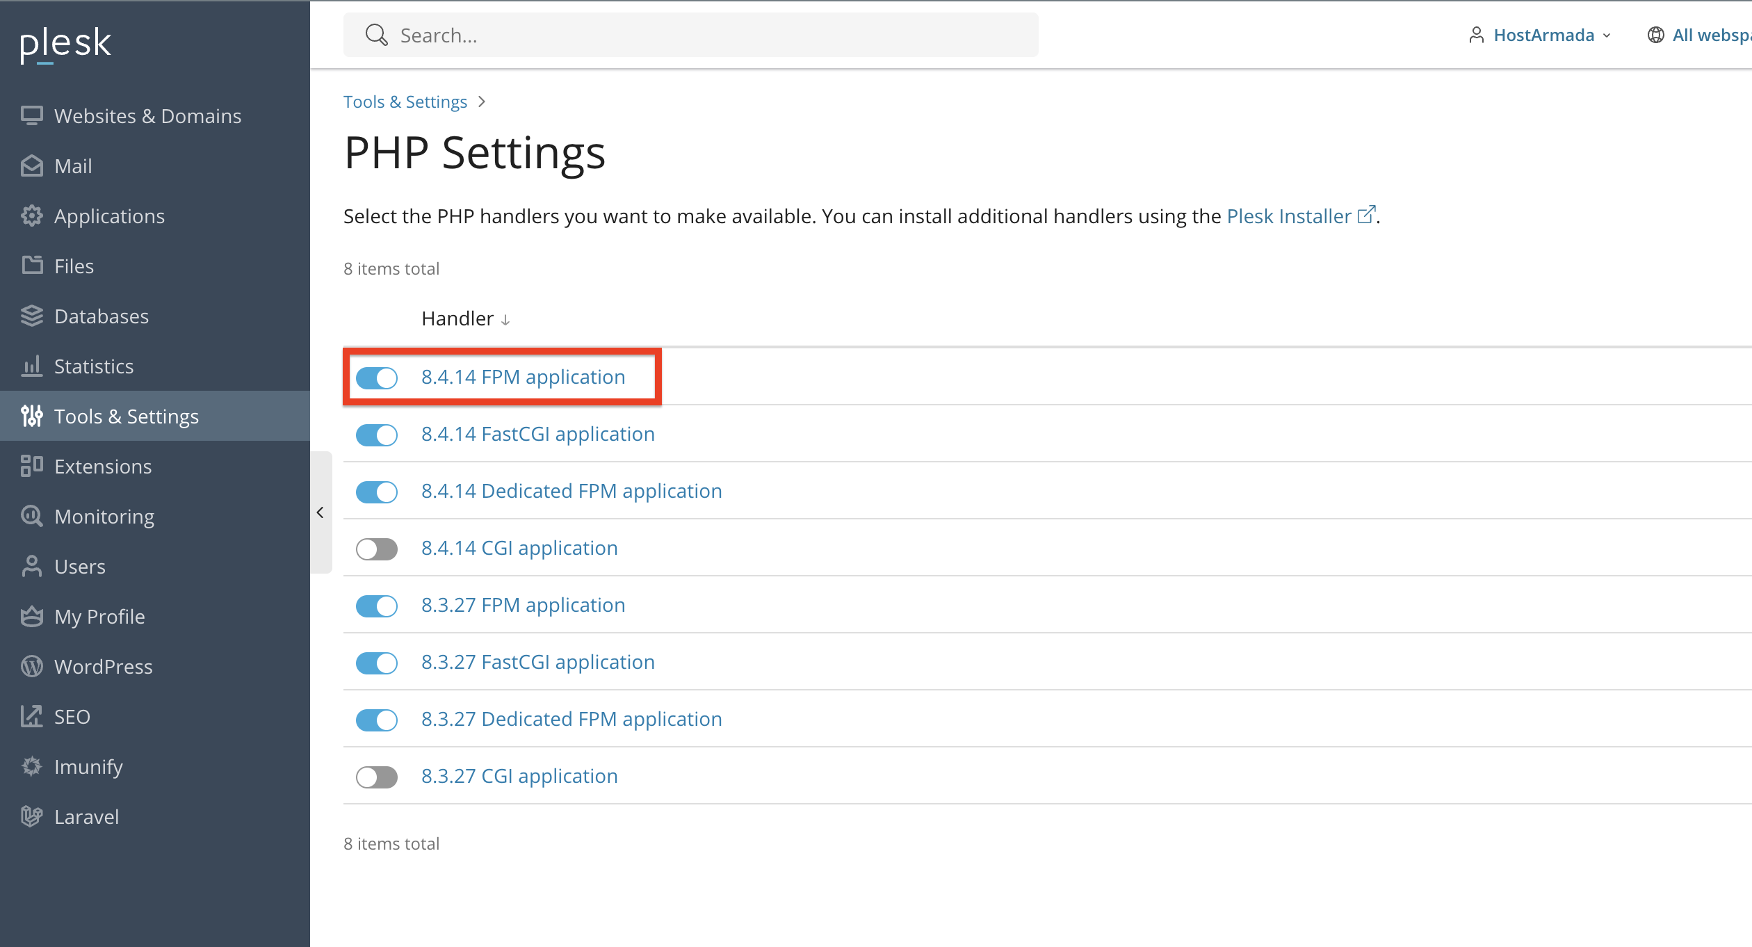The height and width of the screenshot is (947, 1752).
Task: Click the Databases stack icon
Action: 32,316
